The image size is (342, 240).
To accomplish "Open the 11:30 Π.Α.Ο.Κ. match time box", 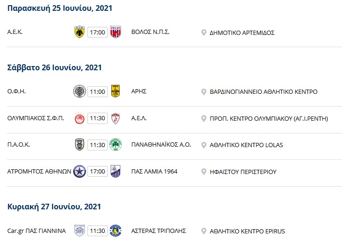I will (x=97, y=145).
